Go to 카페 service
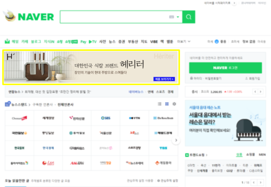 [25, 41]
